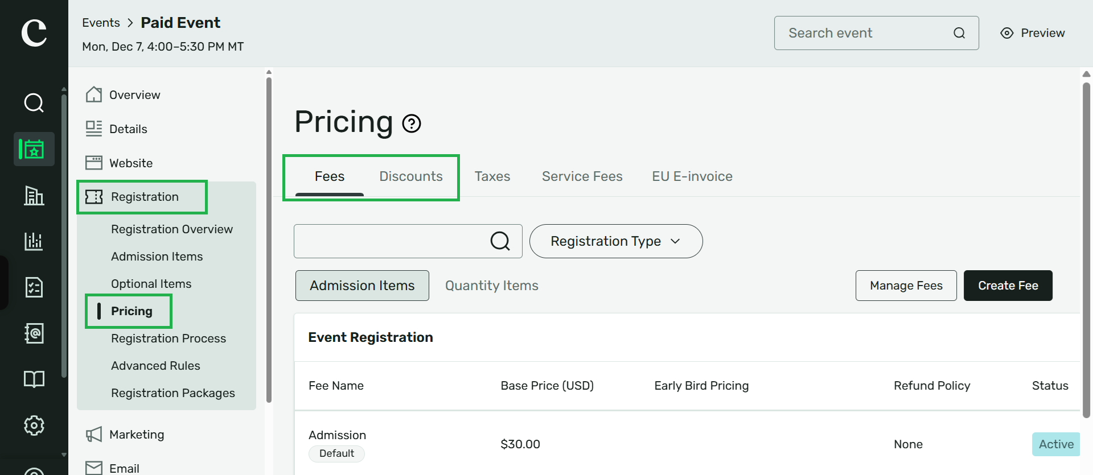Open the checklist surveys icon

pos(34,287)
